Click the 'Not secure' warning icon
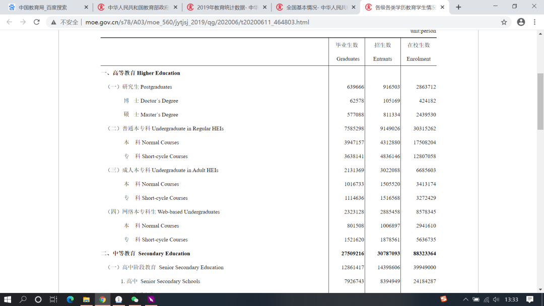The width and height of the screenshot is (544, 306). tap(53, 22)
